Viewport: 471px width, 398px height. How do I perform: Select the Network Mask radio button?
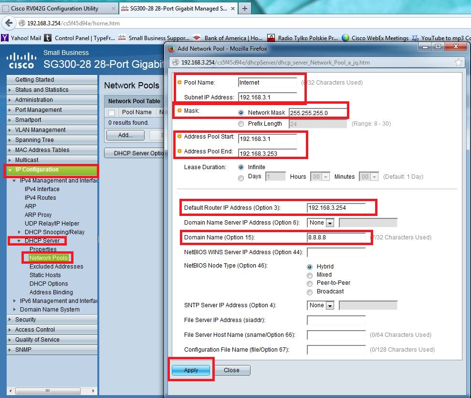[x=241, y=113]
